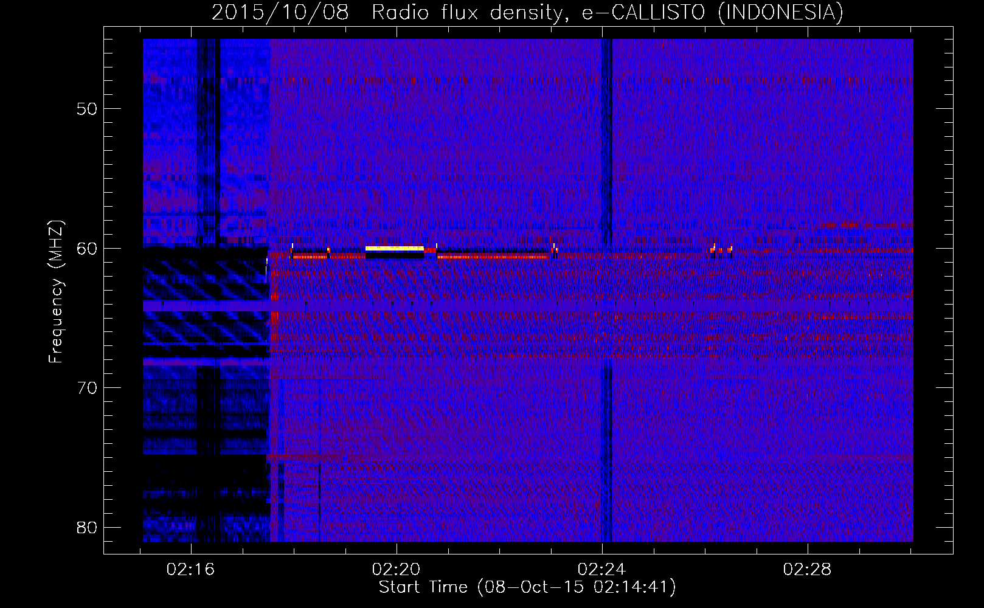Click the dark vertical stripe at 02:24
984x608 pixels.
(606, 290)
